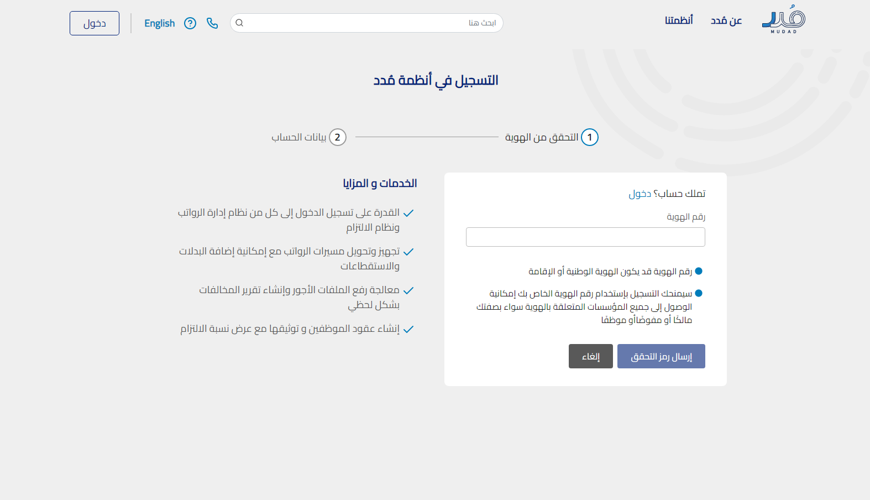Open help via the question mark icon
Image resolution: width=870 pixels, height=500 pixels.
(x=190, y=23)
